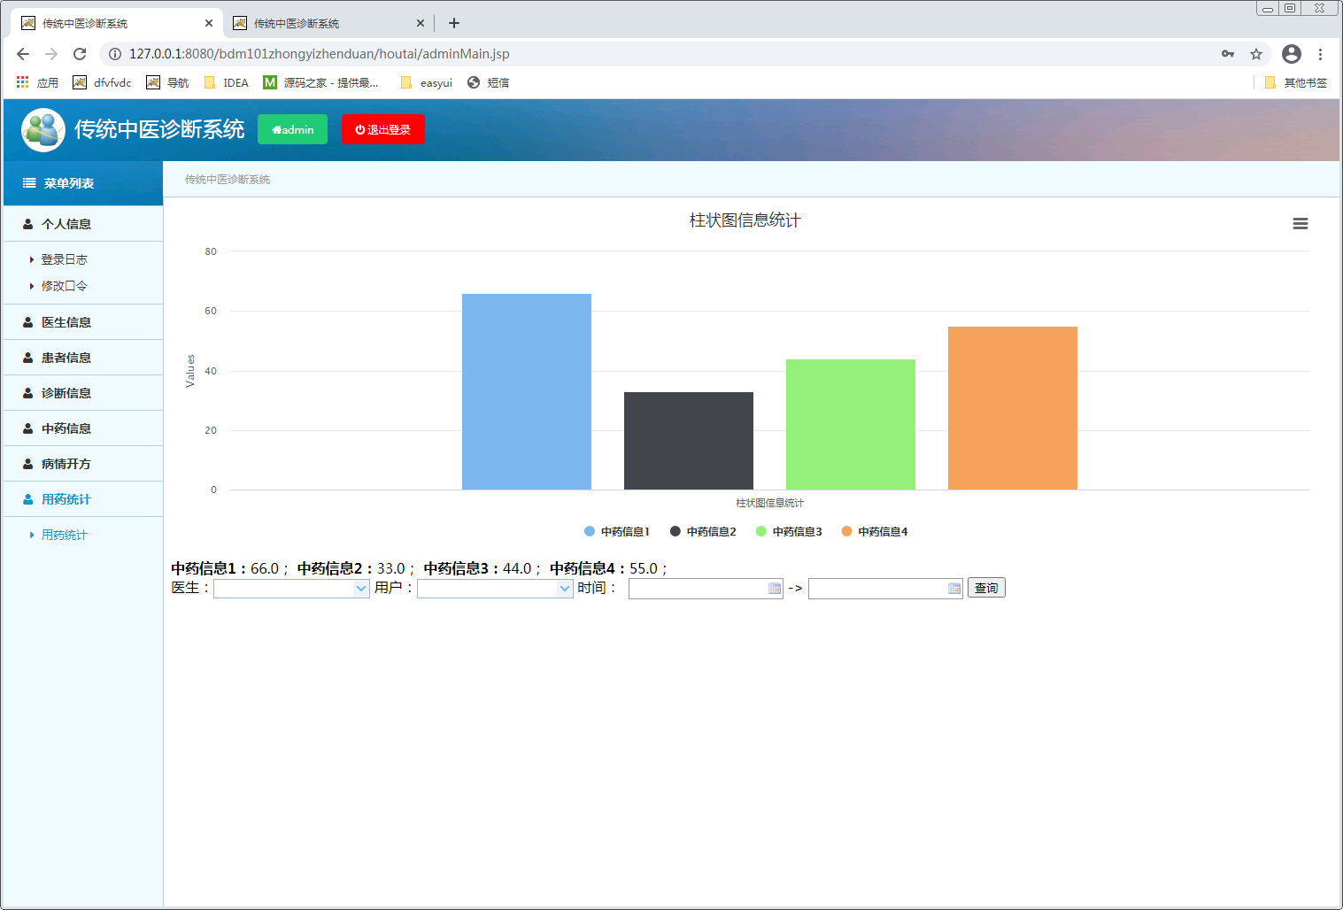Open 修改口令 submenu item
1343x910 pixels.
(64, 286)
